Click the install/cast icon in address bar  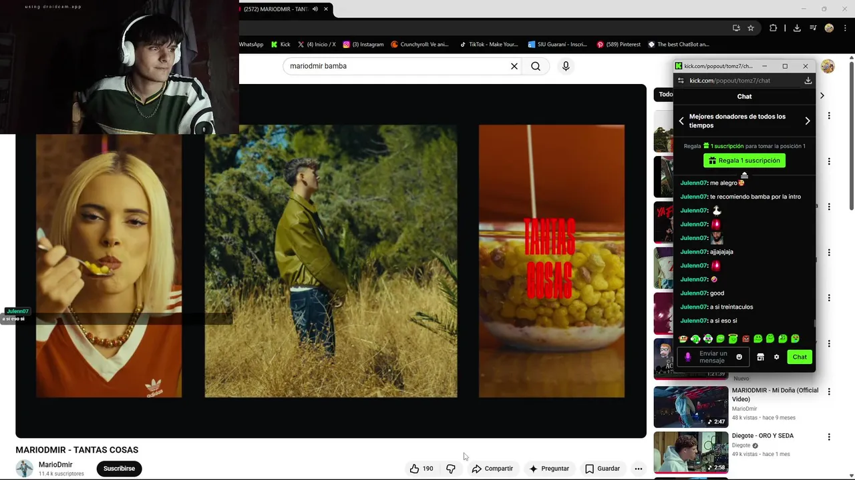click(x=736, y=28)
